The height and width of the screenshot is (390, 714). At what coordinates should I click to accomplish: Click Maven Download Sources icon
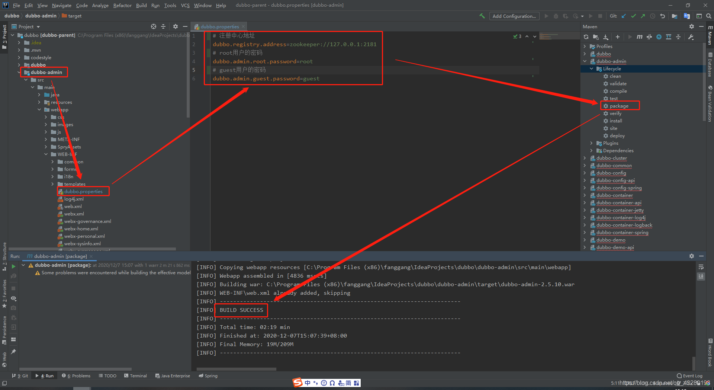[x=606, y=37]
